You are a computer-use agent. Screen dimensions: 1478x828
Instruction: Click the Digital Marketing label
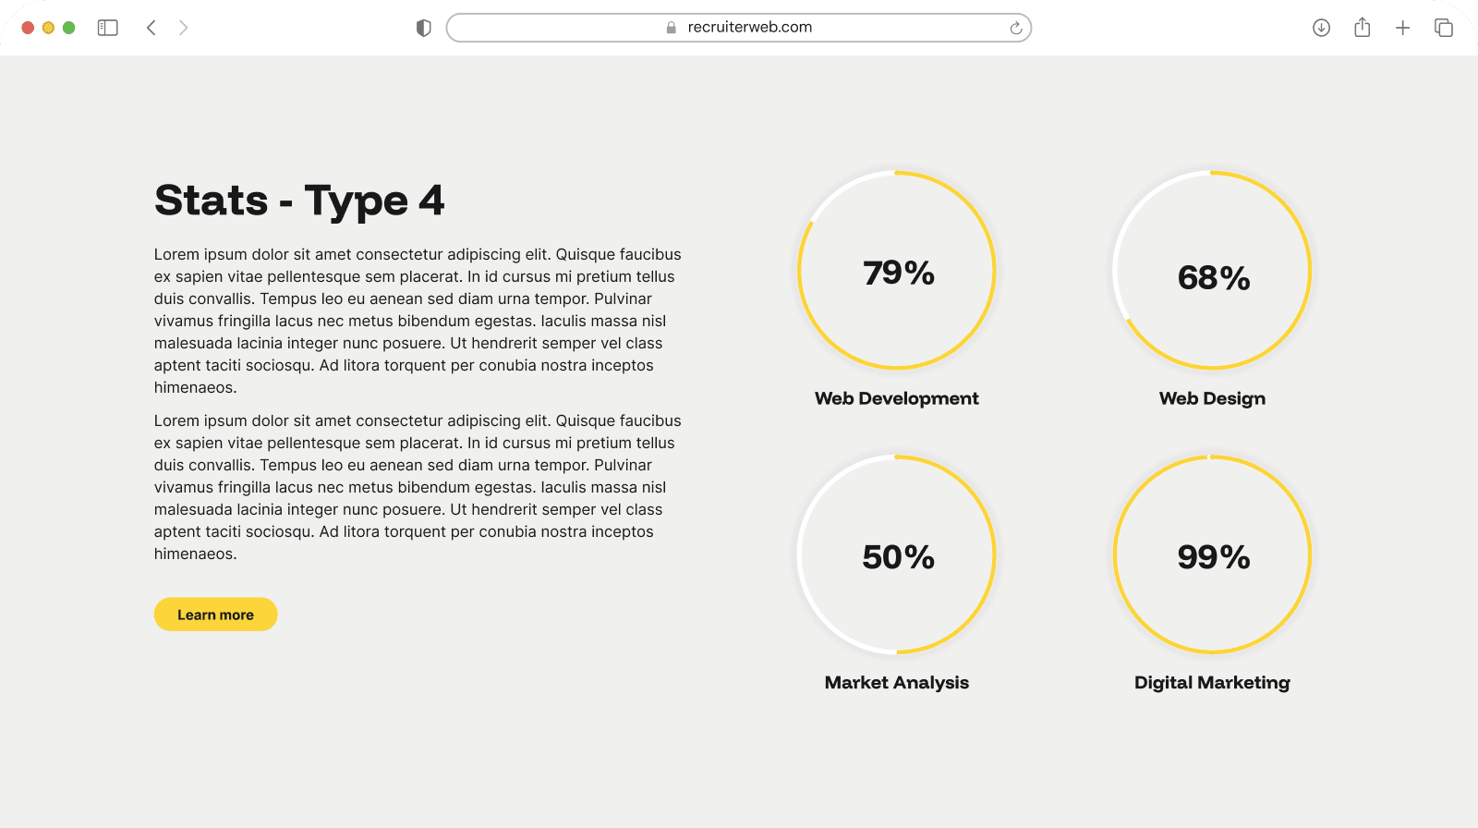click(x=1212, y=683)
